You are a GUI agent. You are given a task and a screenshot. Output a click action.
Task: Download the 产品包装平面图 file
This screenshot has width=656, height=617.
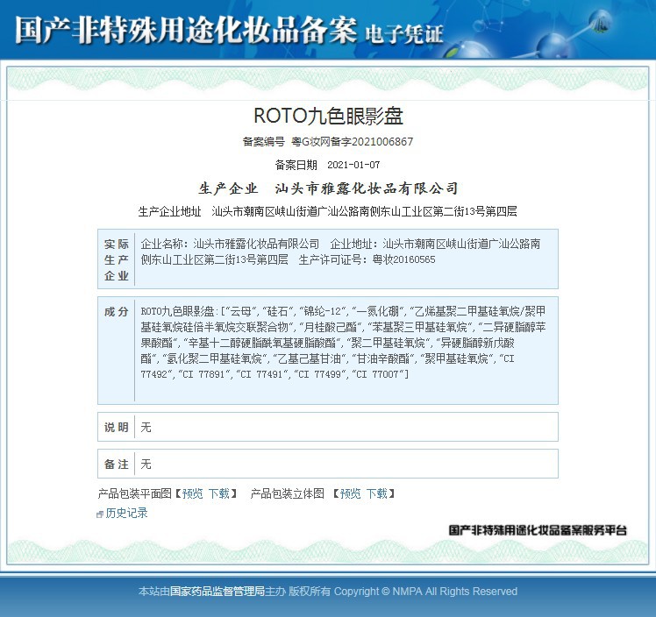tap(219, 493)
